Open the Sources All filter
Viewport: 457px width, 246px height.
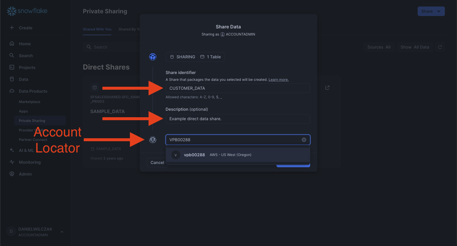tap(379, 47)
